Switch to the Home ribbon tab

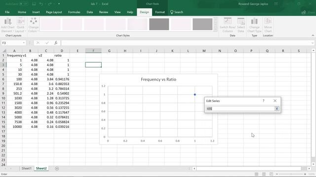[22, 12]
